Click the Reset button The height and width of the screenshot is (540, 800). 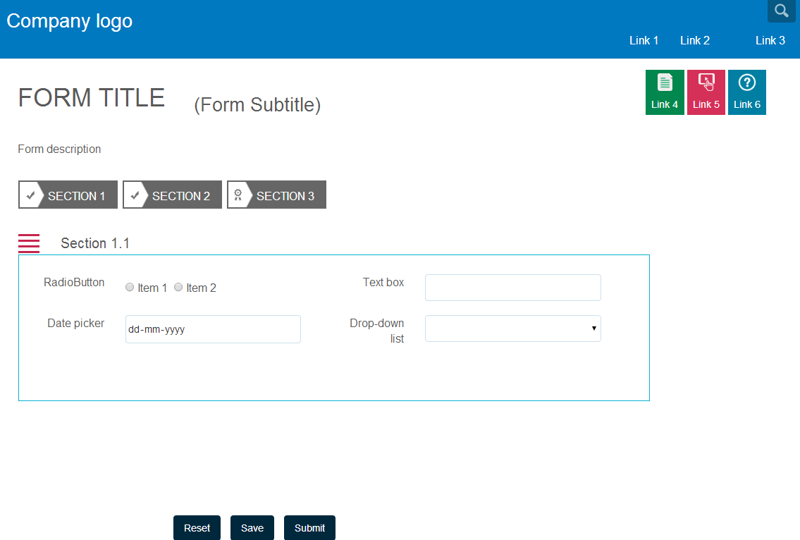pyautogui.click(x=197, y=528)
